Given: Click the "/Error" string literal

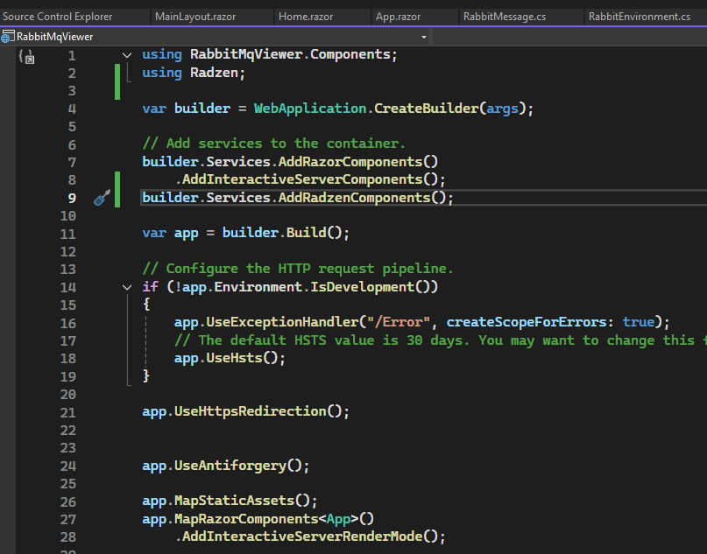Looking at the screenshot, I should [x=398, y=322].
